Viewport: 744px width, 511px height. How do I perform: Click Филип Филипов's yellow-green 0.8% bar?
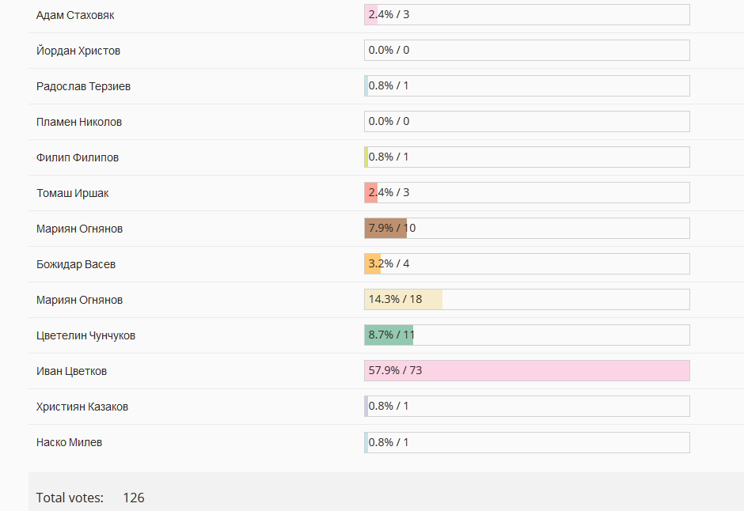click(x=366, y=157)
